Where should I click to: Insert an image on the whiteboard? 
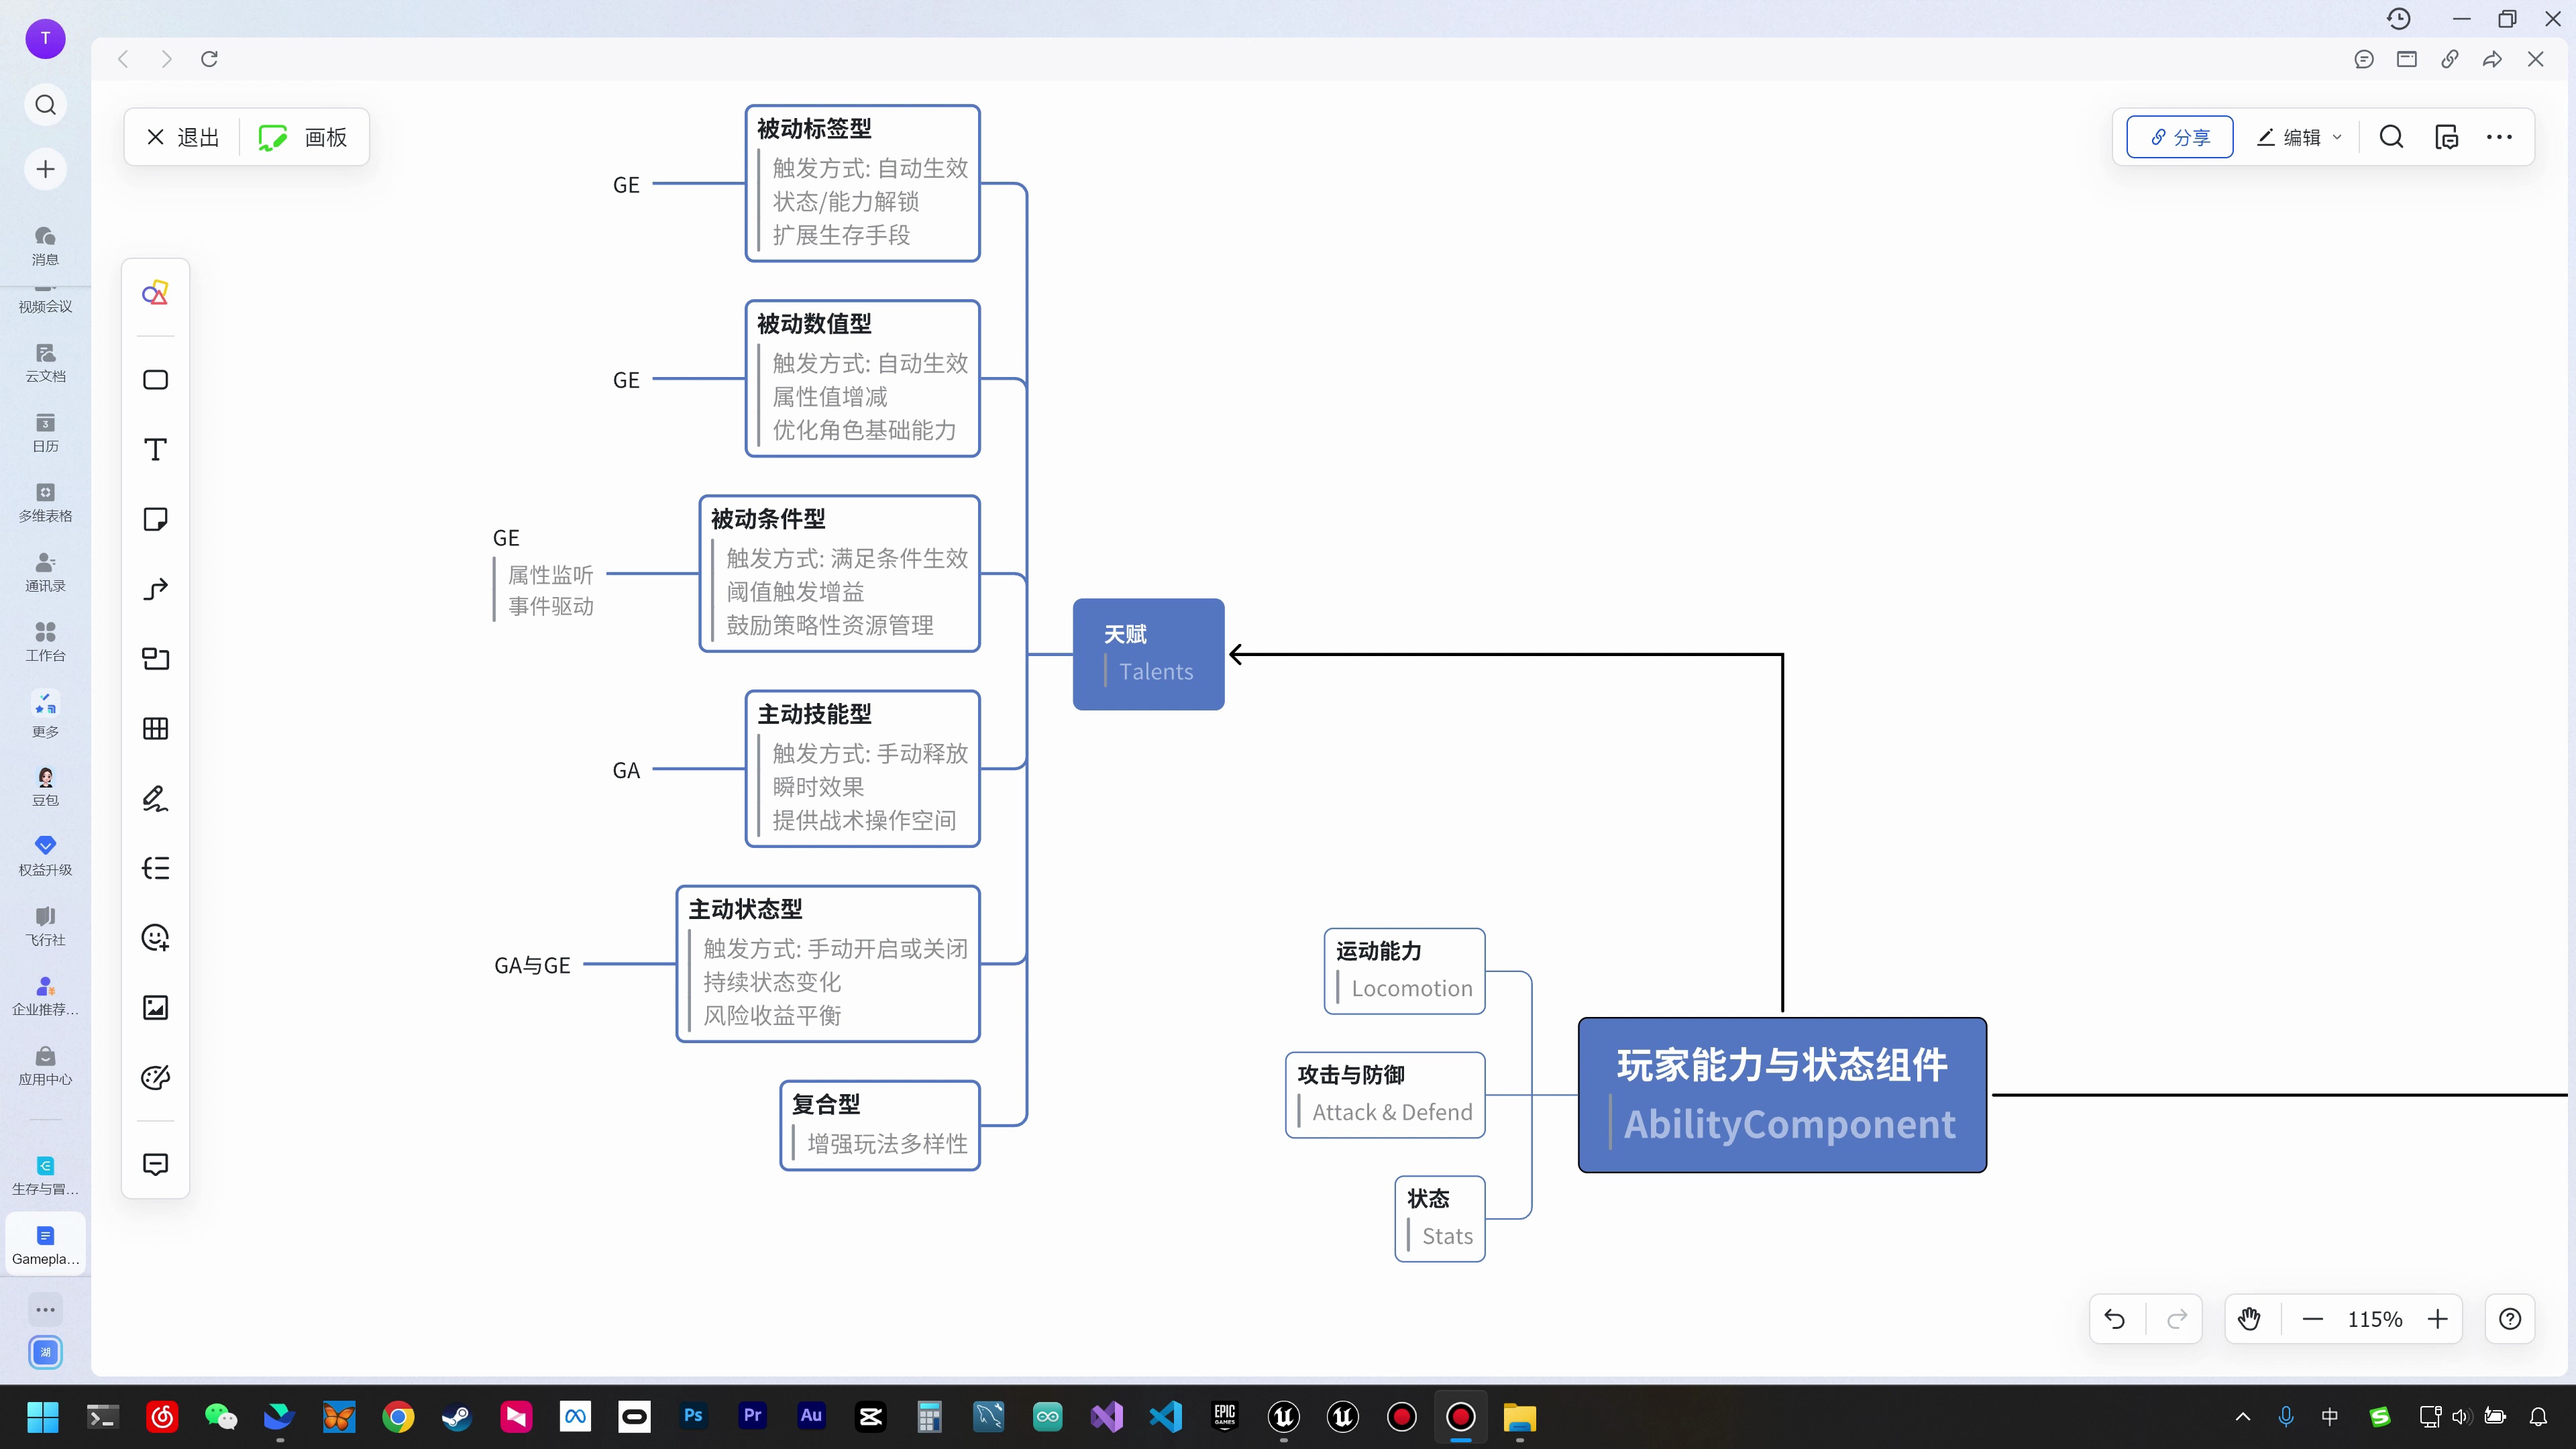pos(155,1007)
